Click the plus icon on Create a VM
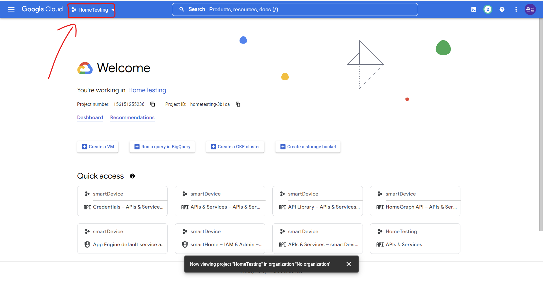Image resolution: width=543 pixels, height=281 pixels. coord(85,147)
